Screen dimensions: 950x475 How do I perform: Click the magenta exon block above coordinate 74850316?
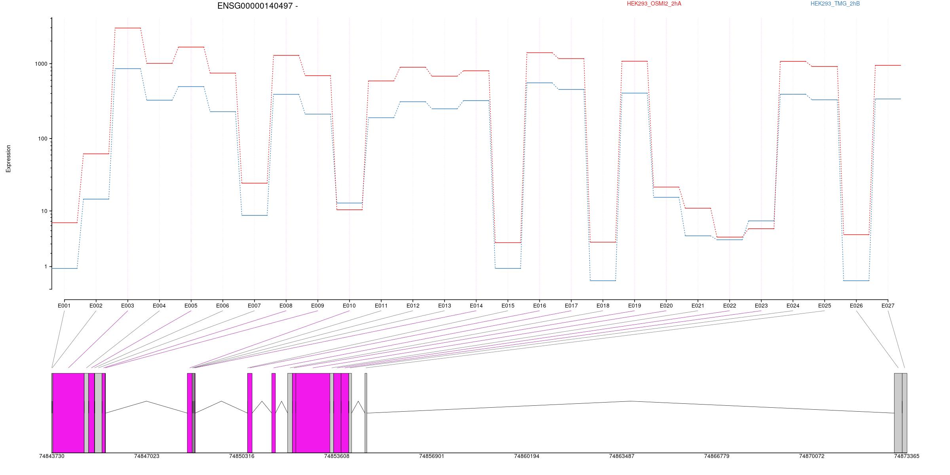tap(250, 413)
